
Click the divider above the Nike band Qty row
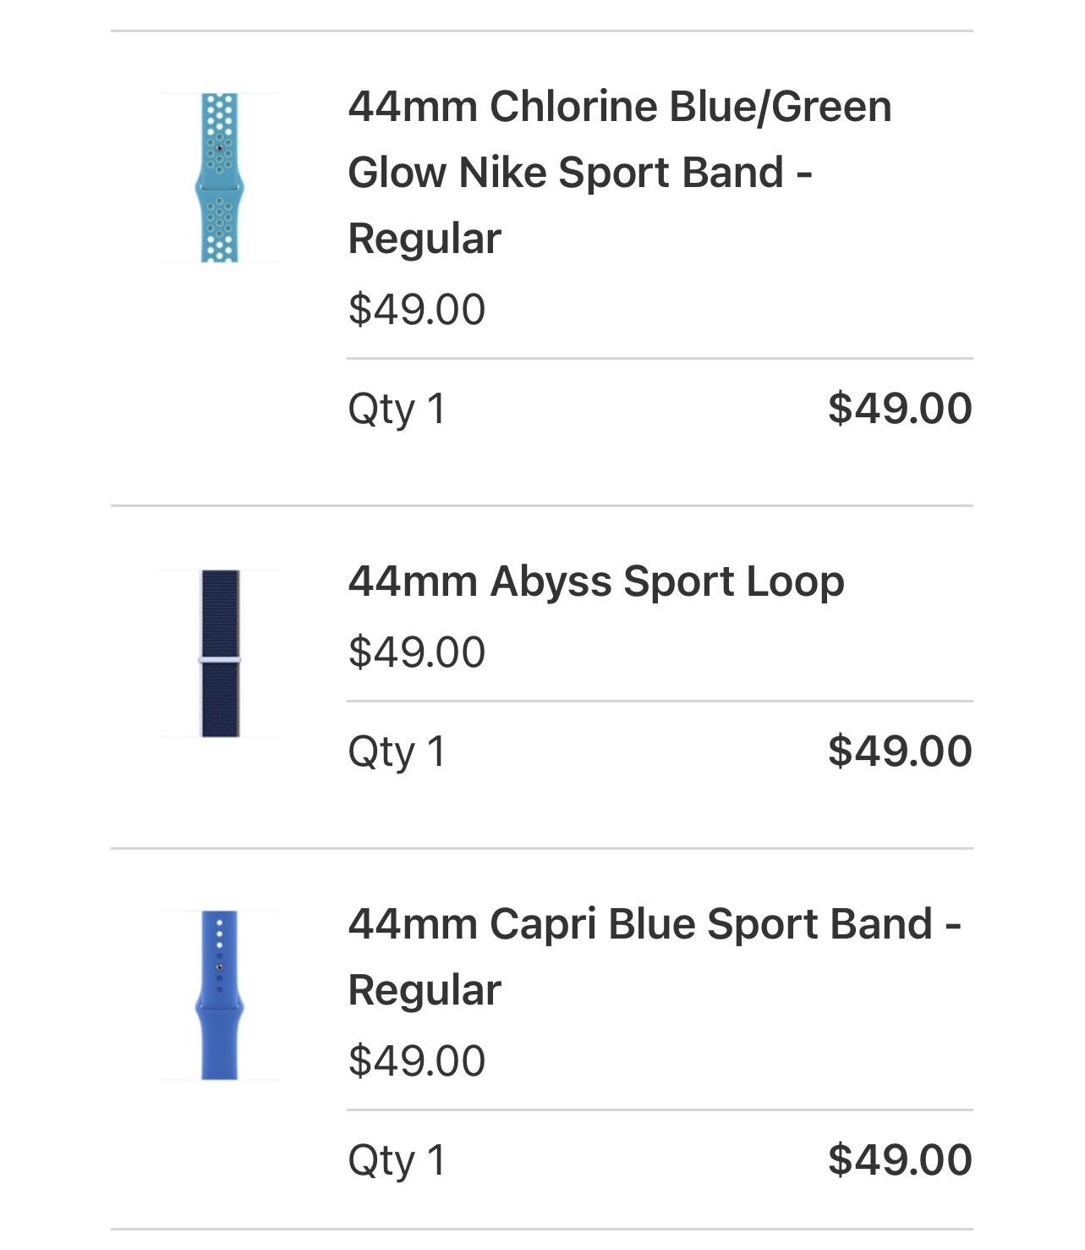point(660,358)
